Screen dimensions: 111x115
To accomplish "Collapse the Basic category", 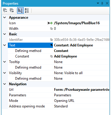I will tap(5, 34).
